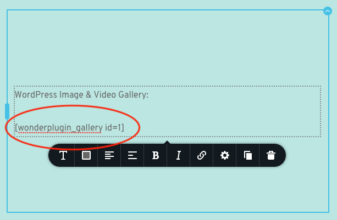Click the word "Video" in the heading
Viewport: 337px width, 220px height.
pos(105,95)
